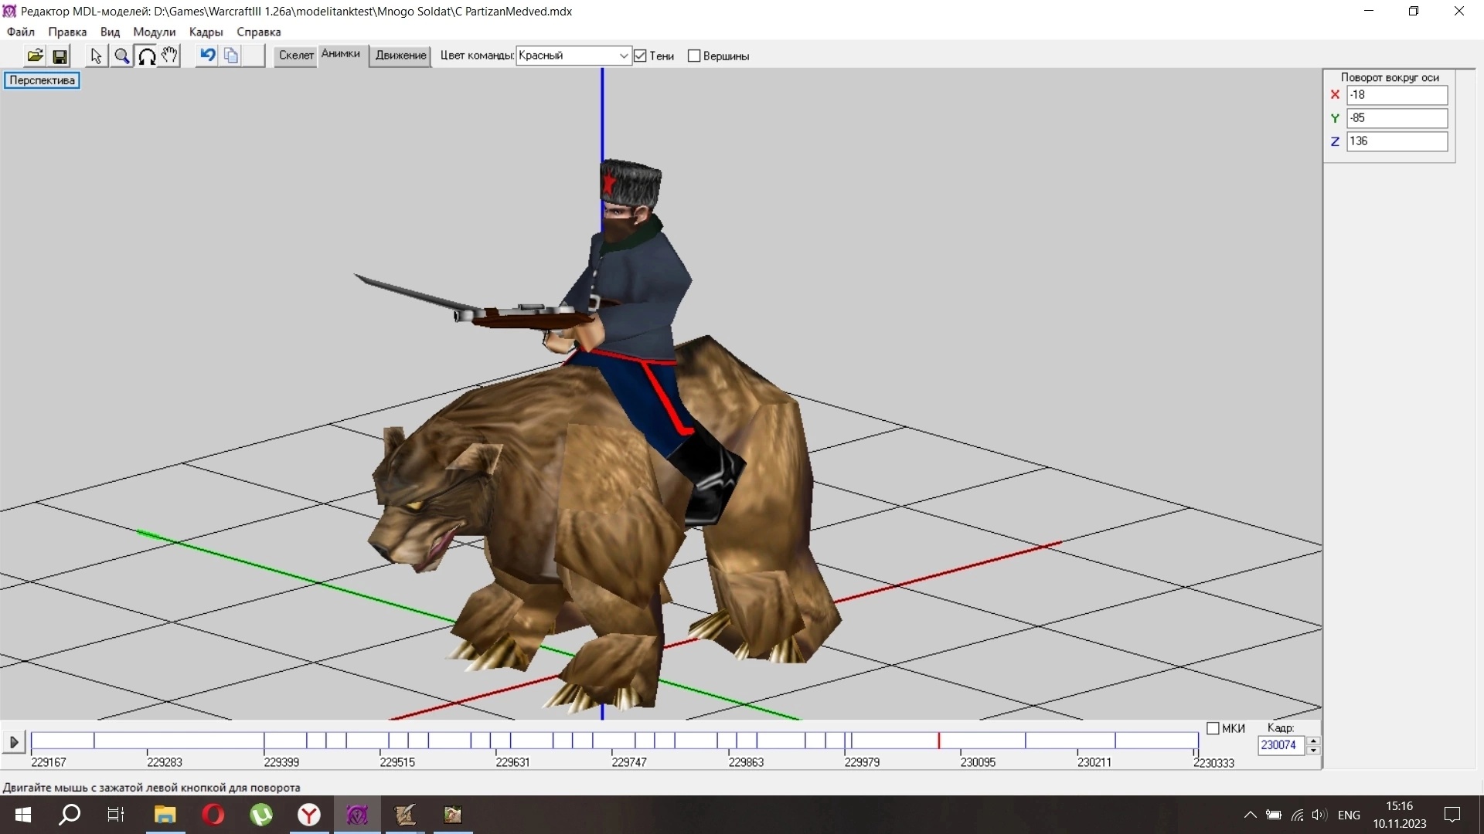Switch to the Скелет tab
This screenshot has width=1484, height=834.
coord(296,55)
